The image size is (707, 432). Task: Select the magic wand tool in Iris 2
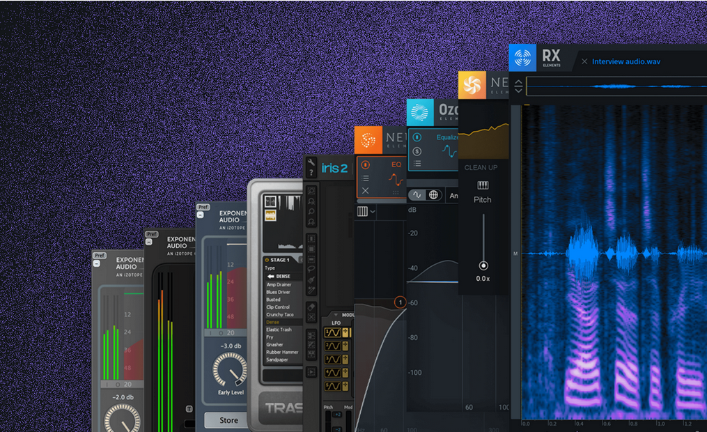click(x=311, y=290)
